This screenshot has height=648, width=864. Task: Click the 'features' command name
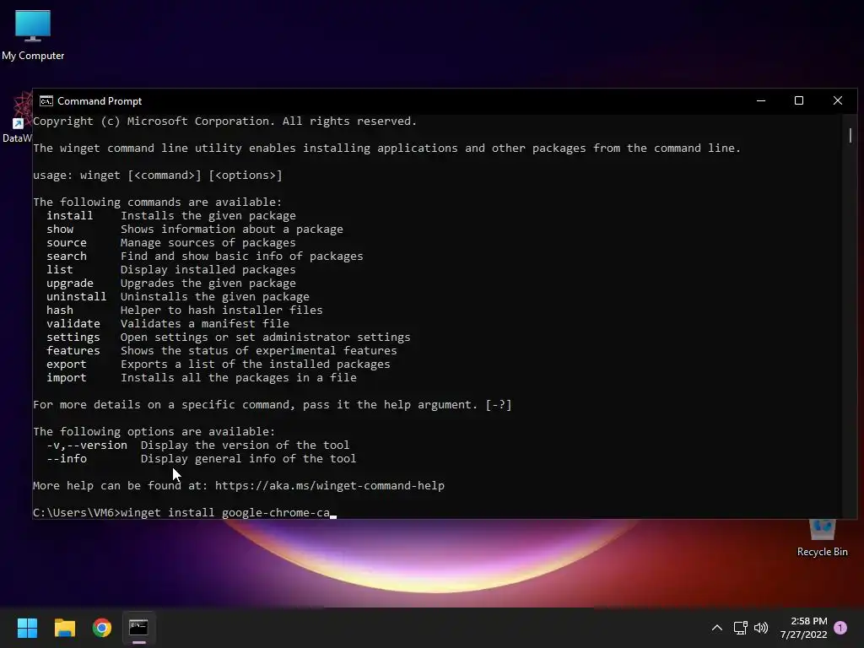[x=73, y=350]
